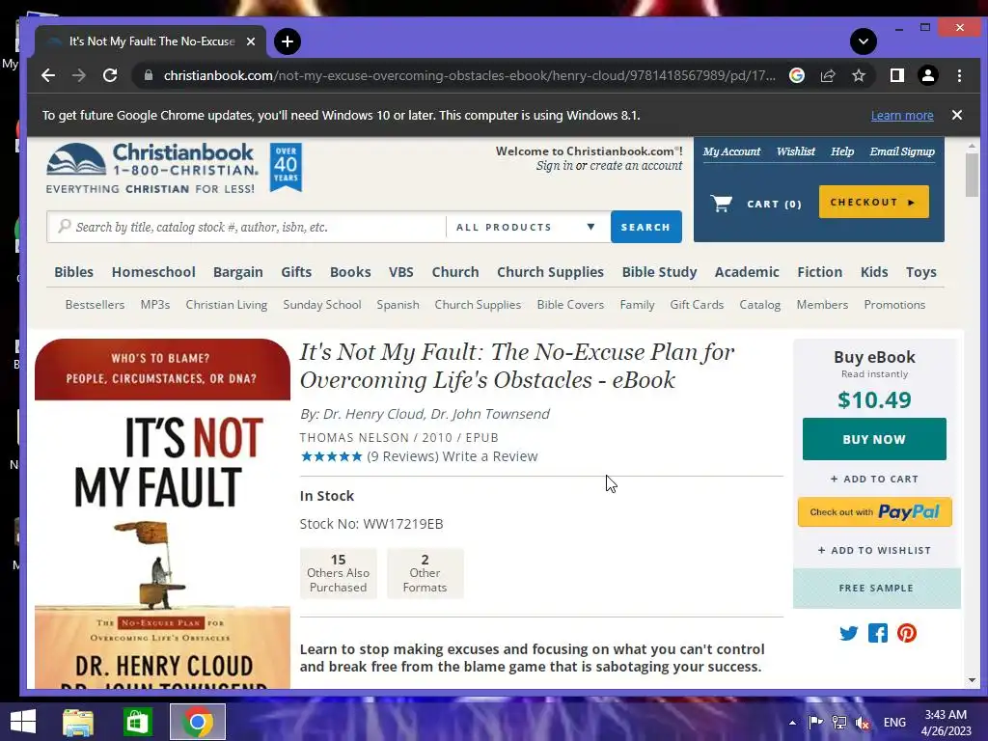Open the Chrome profile icon
988x741 pixels.
point(927,75)
